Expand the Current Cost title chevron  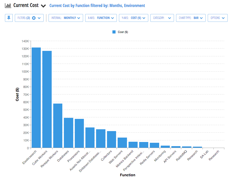[43, 6]
